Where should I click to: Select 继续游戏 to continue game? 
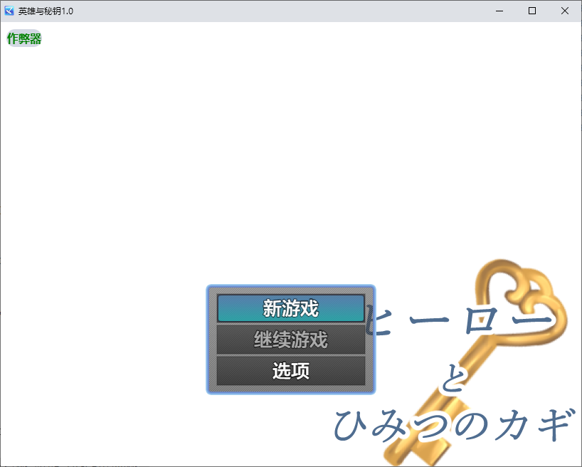coord(290,340)
